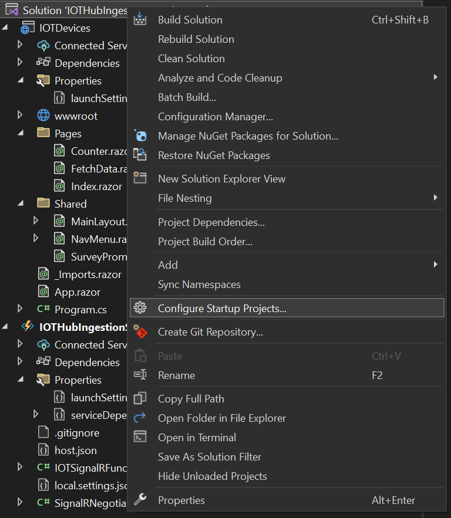
Task: Click the IOTDevices web project icon
Action: (x=27, y=28)
